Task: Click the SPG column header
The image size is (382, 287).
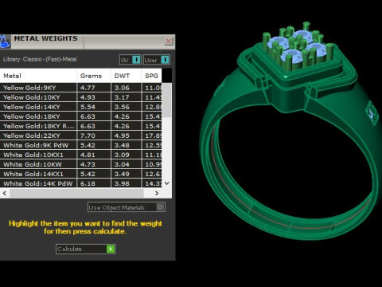Action: pos(151,76)
